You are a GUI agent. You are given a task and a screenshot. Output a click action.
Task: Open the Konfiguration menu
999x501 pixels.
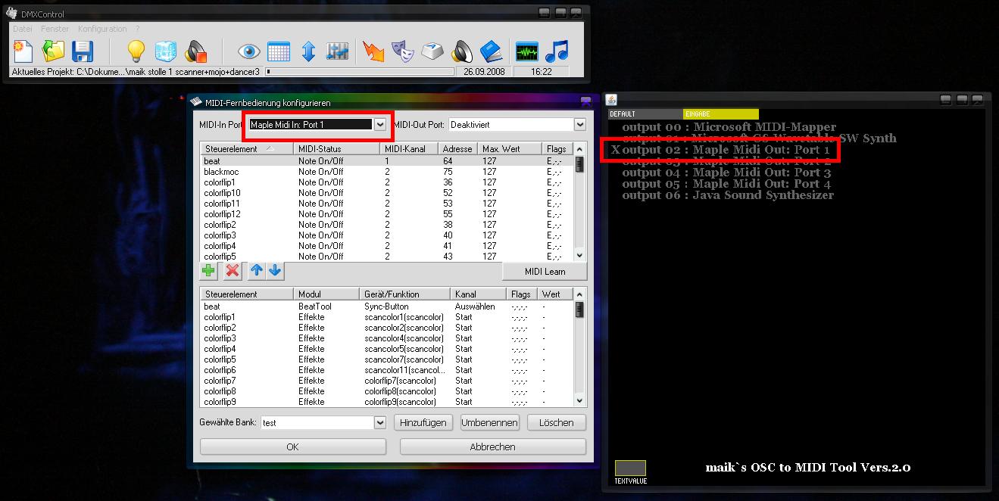[x=102, y=29]
